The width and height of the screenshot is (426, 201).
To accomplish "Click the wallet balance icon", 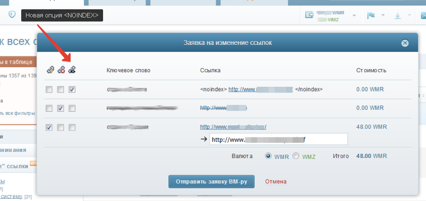I will tap(309, 15).
